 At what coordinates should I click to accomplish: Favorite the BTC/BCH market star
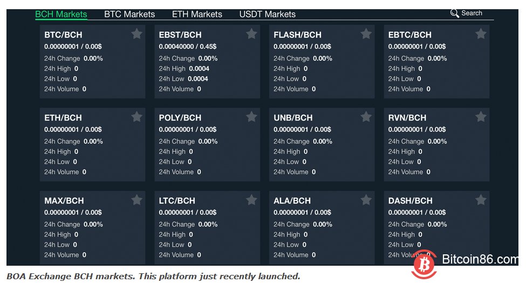point(137,34)
